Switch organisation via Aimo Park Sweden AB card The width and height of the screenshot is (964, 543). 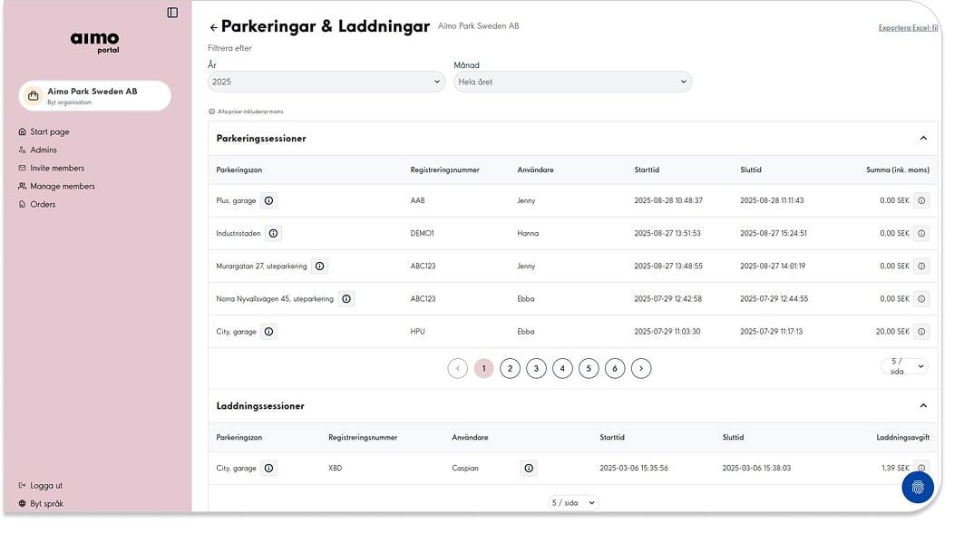tap(94, 95)
